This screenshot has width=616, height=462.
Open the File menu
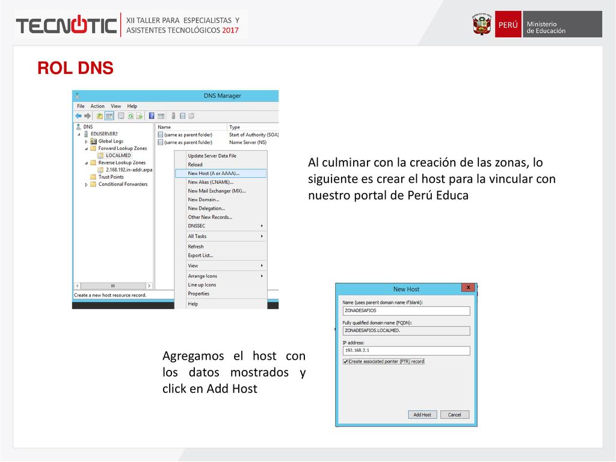[x=81, y=106]
